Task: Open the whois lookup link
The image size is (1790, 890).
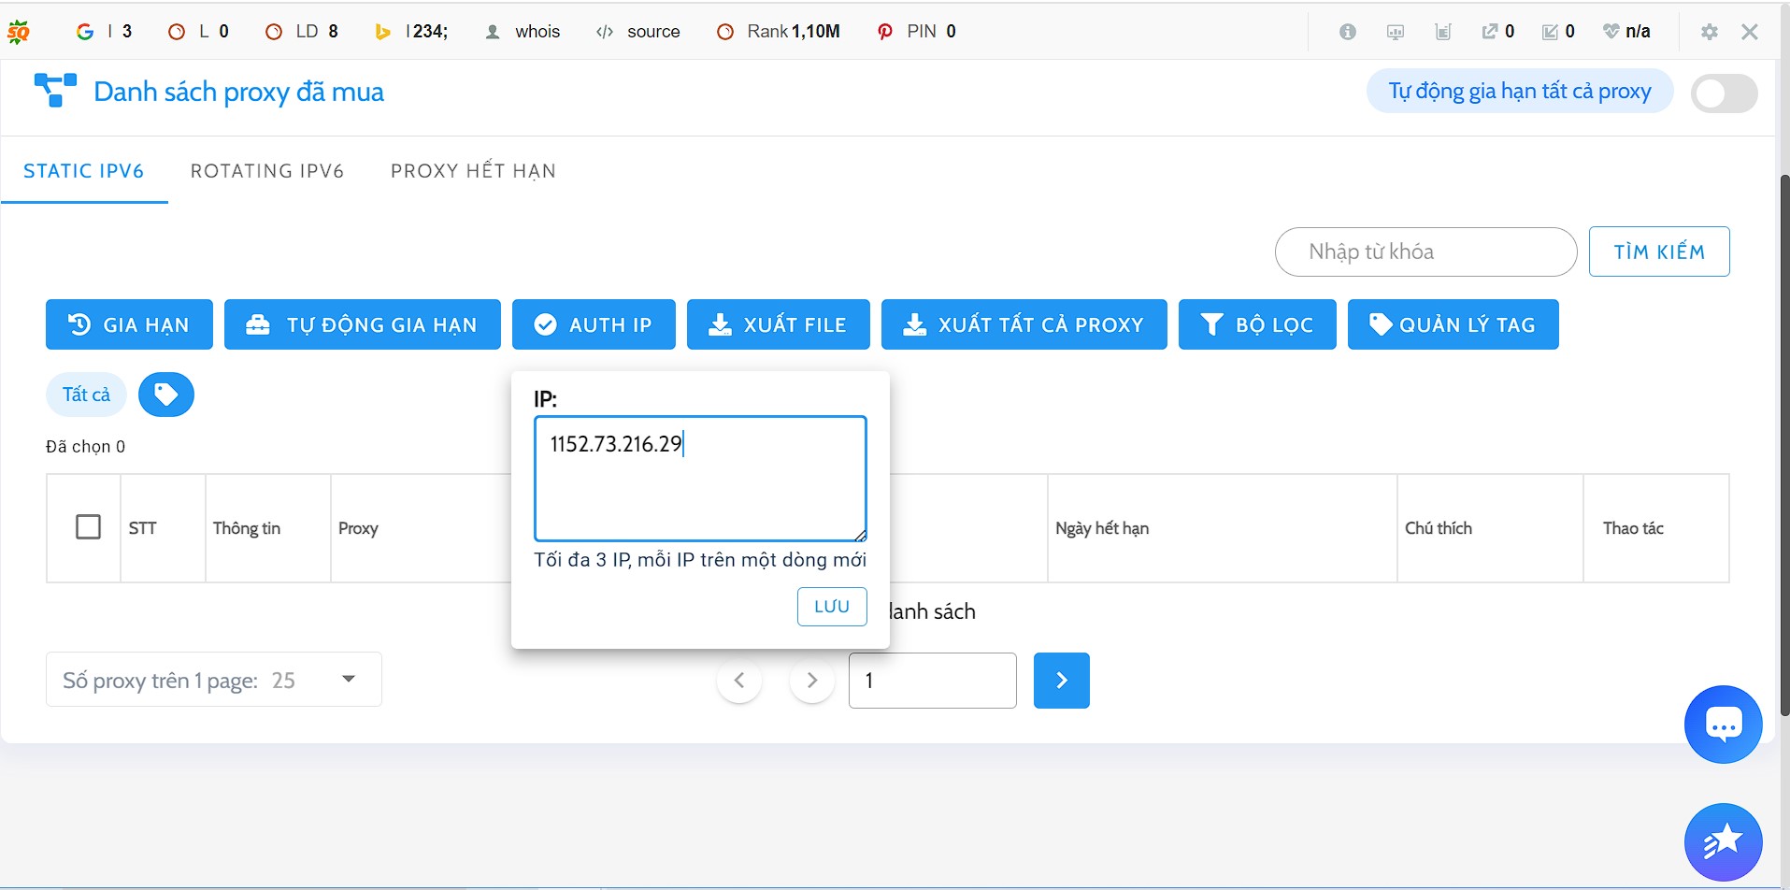Action: click(523, 32)
